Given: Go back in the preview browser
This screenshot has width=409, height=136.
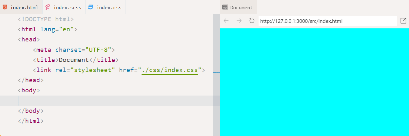Looking at the screenshot, I should point(226,21).
